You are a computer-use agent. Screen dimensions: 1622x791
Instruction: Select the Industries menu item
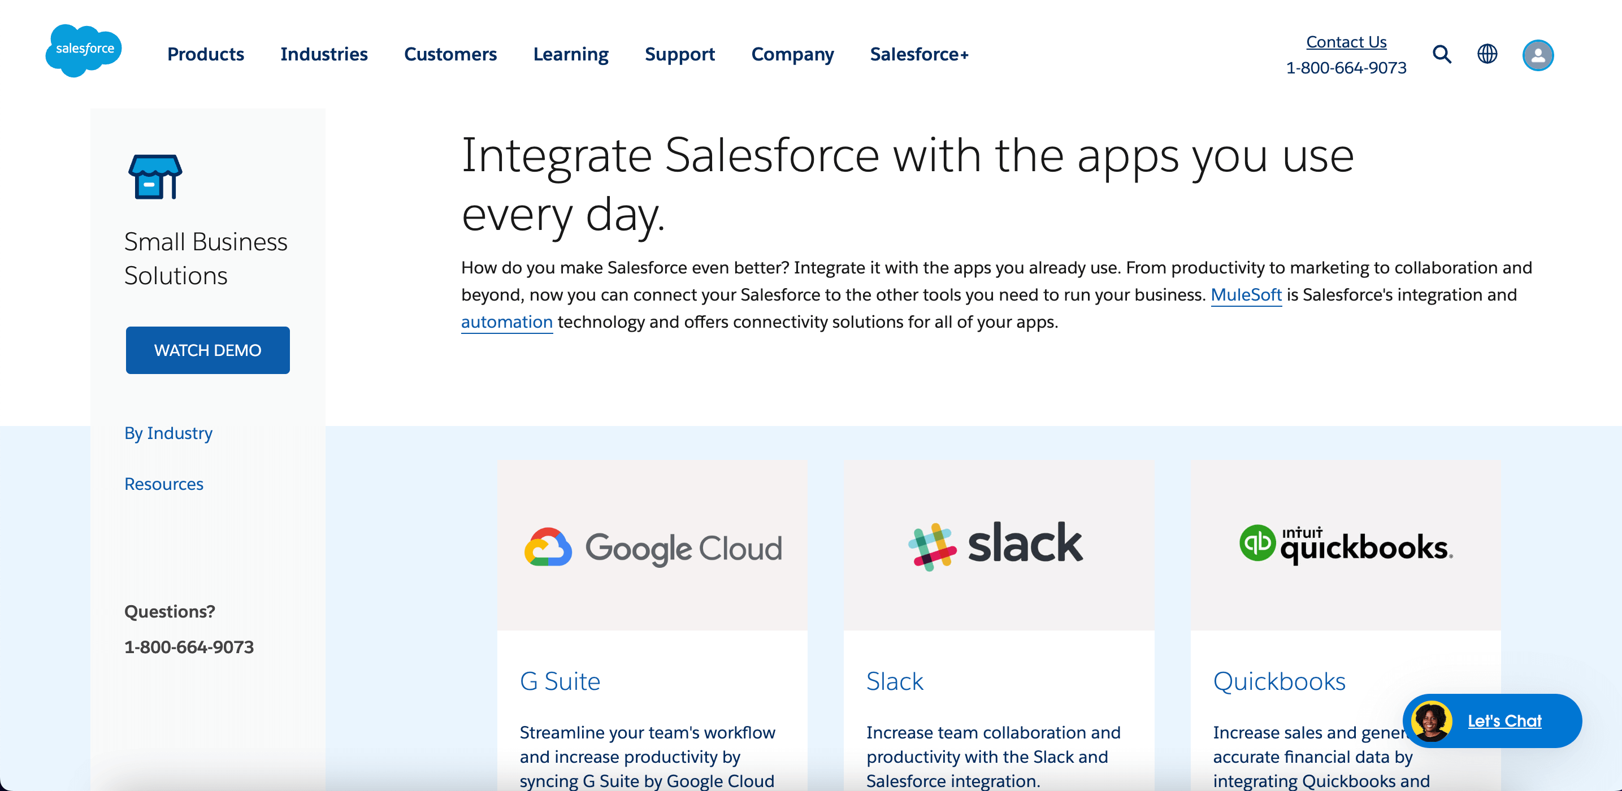[x=325, y=54]
